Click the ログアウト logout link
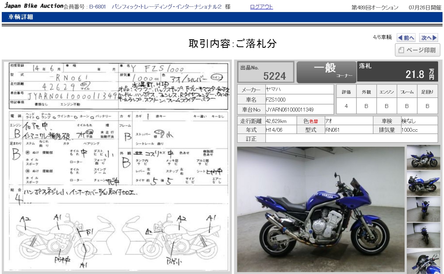This screenshot has width=444, height=274. [261, 7]
